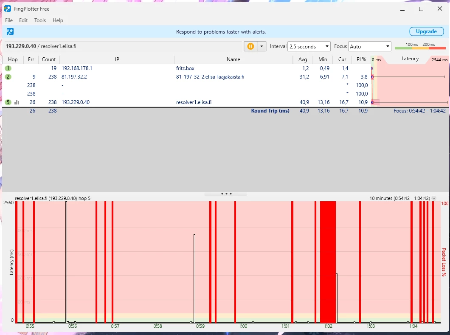450x335 pixels.
Task: Maximize the PingPlotter window
Action: pos(421,9)
